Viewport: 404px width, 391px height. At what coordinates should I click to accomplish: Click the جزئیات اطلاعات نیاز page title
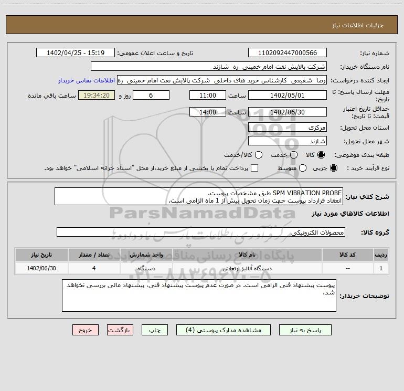[358, 25]
